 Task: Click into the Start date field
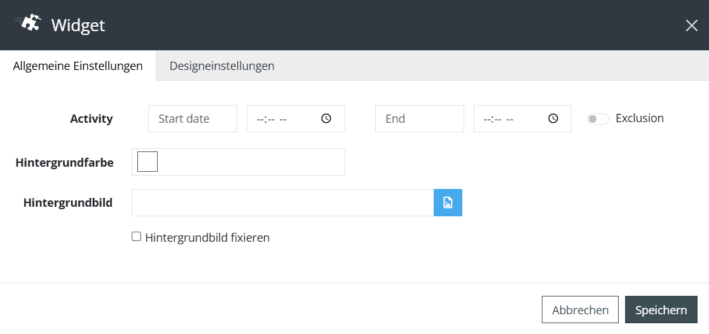point(192,119)
